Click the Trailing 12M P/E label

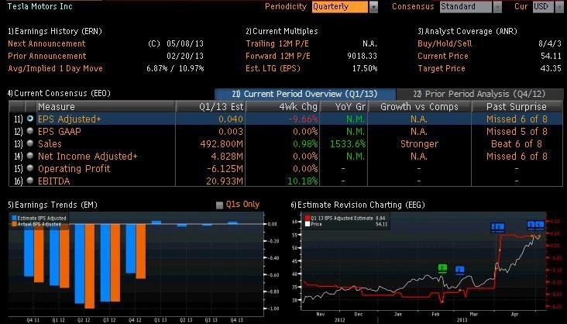(x=278, y=44)
